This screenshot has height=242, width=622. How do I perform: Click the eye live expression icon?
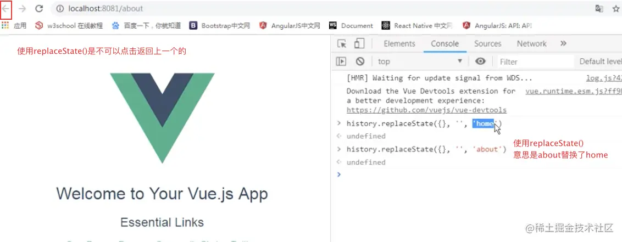pos(480,61)
